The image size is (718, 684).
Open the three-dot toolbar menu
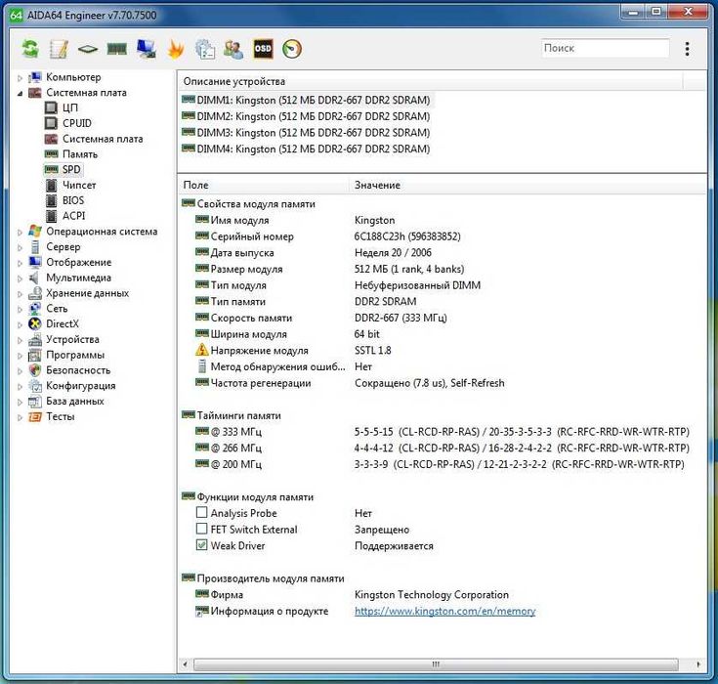tap(687, 49)
